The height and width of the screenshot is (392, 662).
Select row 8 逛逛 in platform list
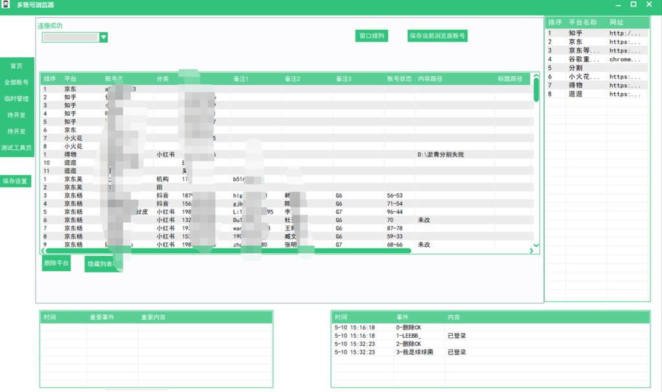[597, 94]
